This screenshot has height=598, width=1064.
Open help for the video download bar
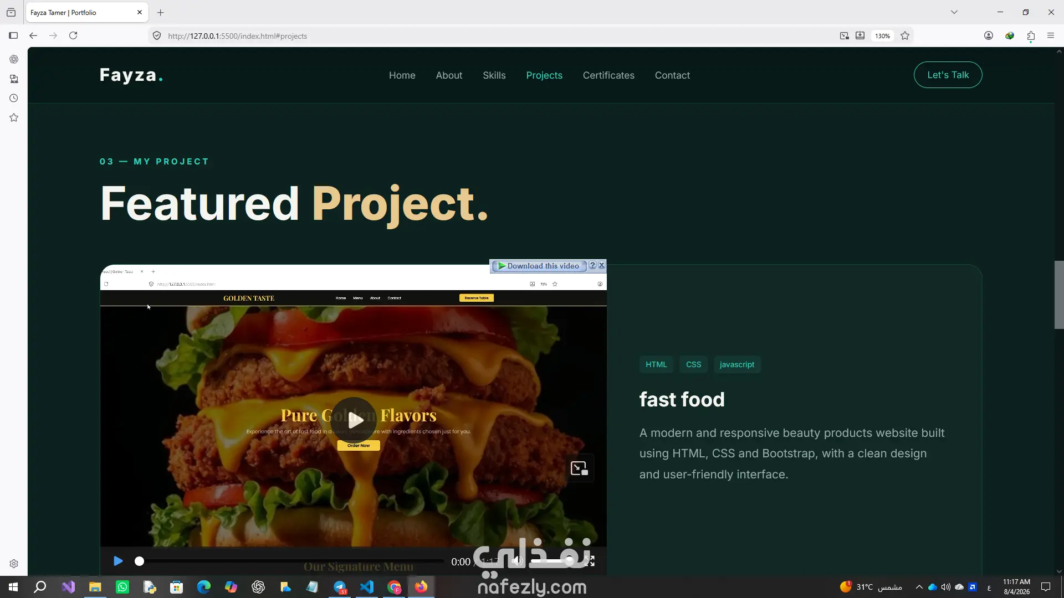pos(592,266)
